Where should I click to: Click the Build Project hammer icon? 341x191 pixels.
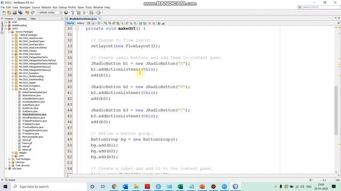(x=73, y=13)
